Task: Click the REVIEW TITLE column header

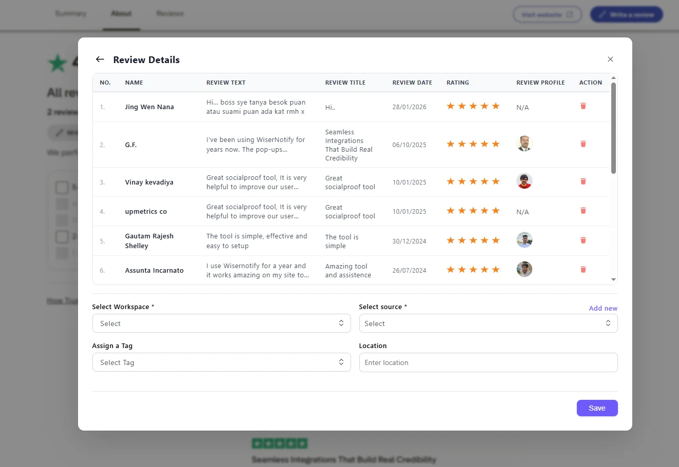Action: click(x=345, y=83)
